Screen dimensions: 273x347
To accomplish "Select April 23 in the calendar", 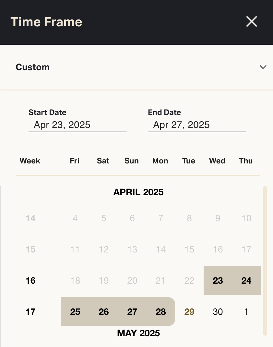I will tap(218, 280).
